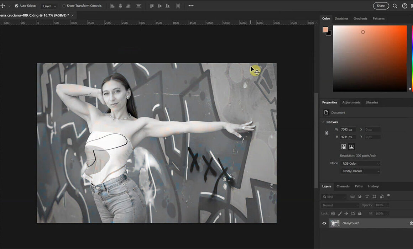Screen dimensions: 413x249
Task: Enable Show Transform Controls checkbox
Action: [x=64, y=6]
